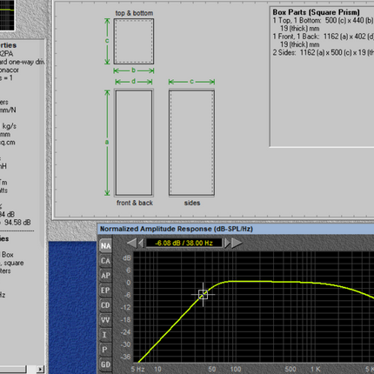Click the 'top & bottom' panel diagram
The width and height of the screenshot is (374, 374).
click(134, 41)
